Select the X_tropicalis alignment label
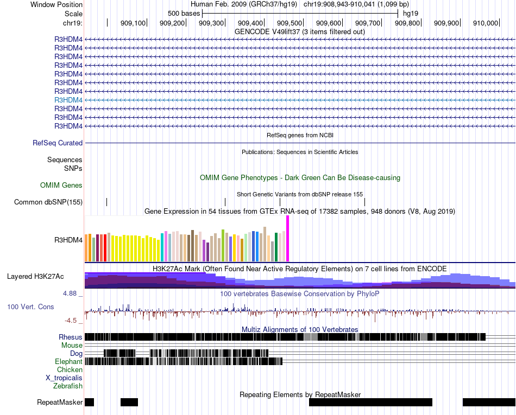The width and height of the screenshot is (516, 415). tap(64, 378)
